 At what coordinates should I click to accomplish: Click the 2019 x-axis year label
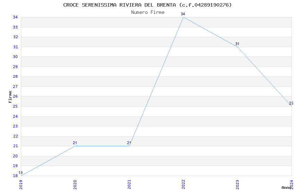[x=21, y=184]
